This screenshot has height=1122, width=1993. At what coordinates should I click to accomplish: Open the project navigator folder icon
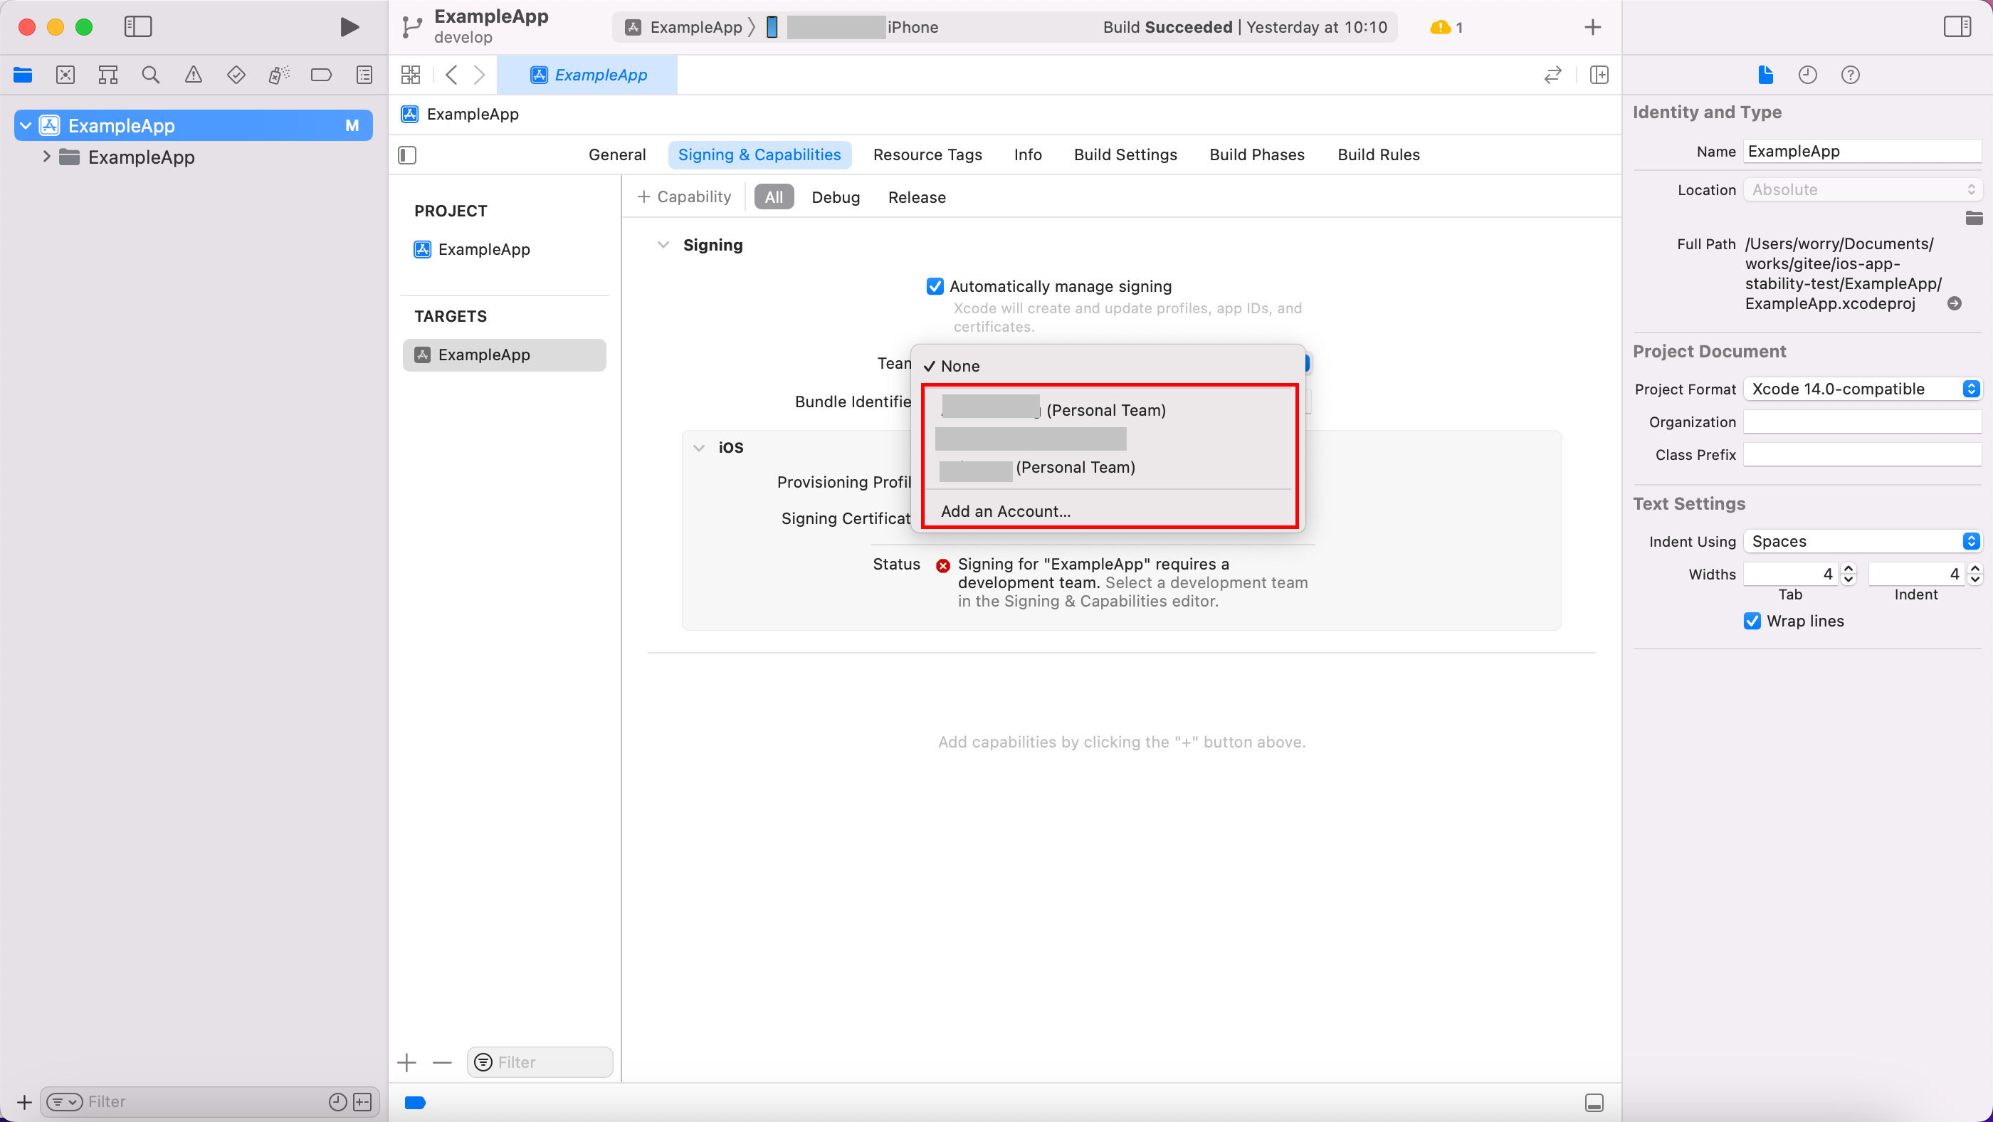[23, 75]
